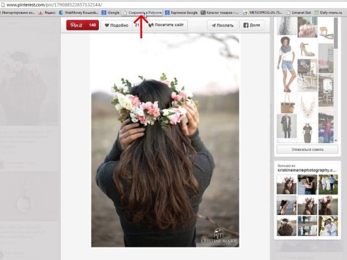Open the manicured nails thumbnail

[x=308, y=27]
